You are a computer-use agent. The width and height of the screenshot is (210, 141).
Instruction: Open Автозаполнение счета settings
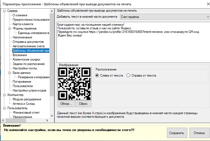[x=29, y=46]
